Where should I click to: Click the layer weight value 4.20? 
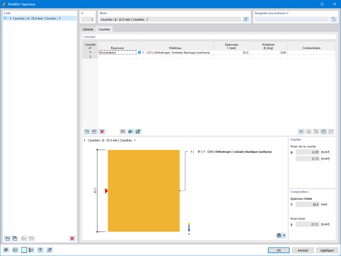click(x=307, y=152)
